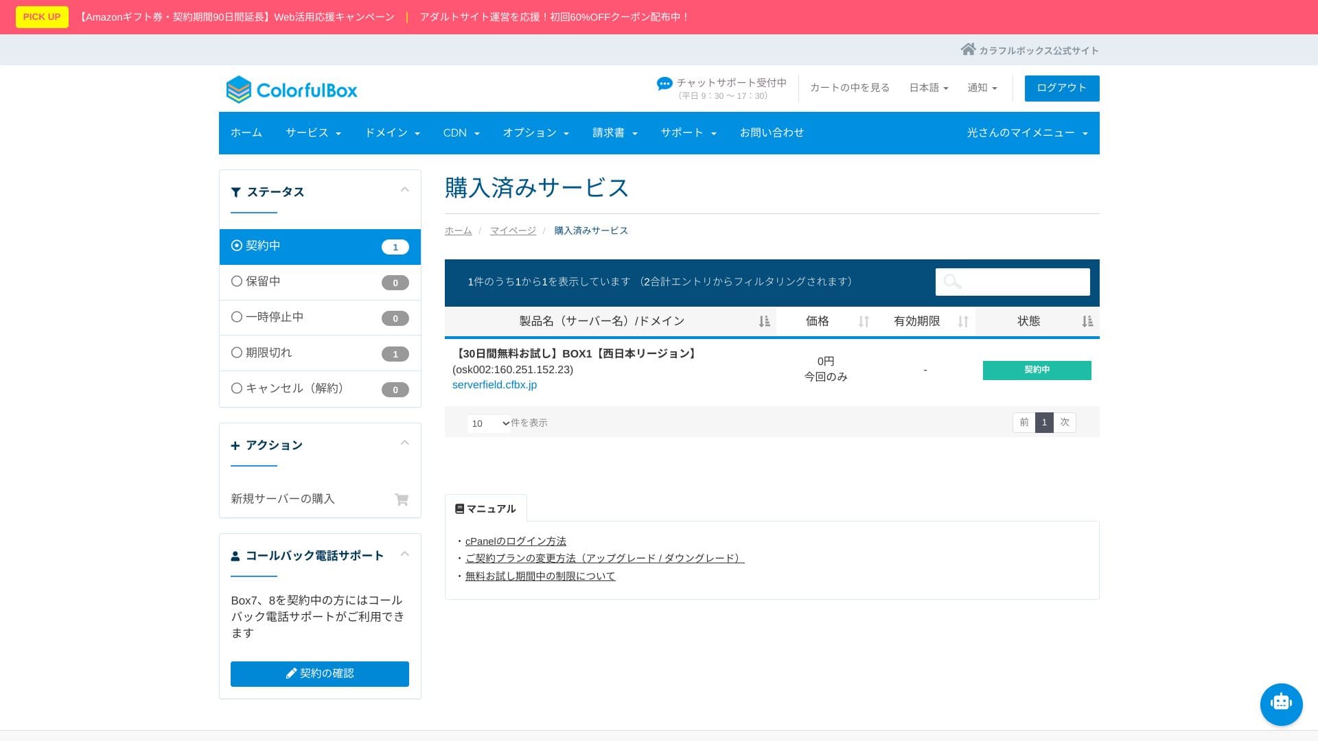Collapse the ステータス panel chevron
The image size is (1318, 741).
click(404, 190)
